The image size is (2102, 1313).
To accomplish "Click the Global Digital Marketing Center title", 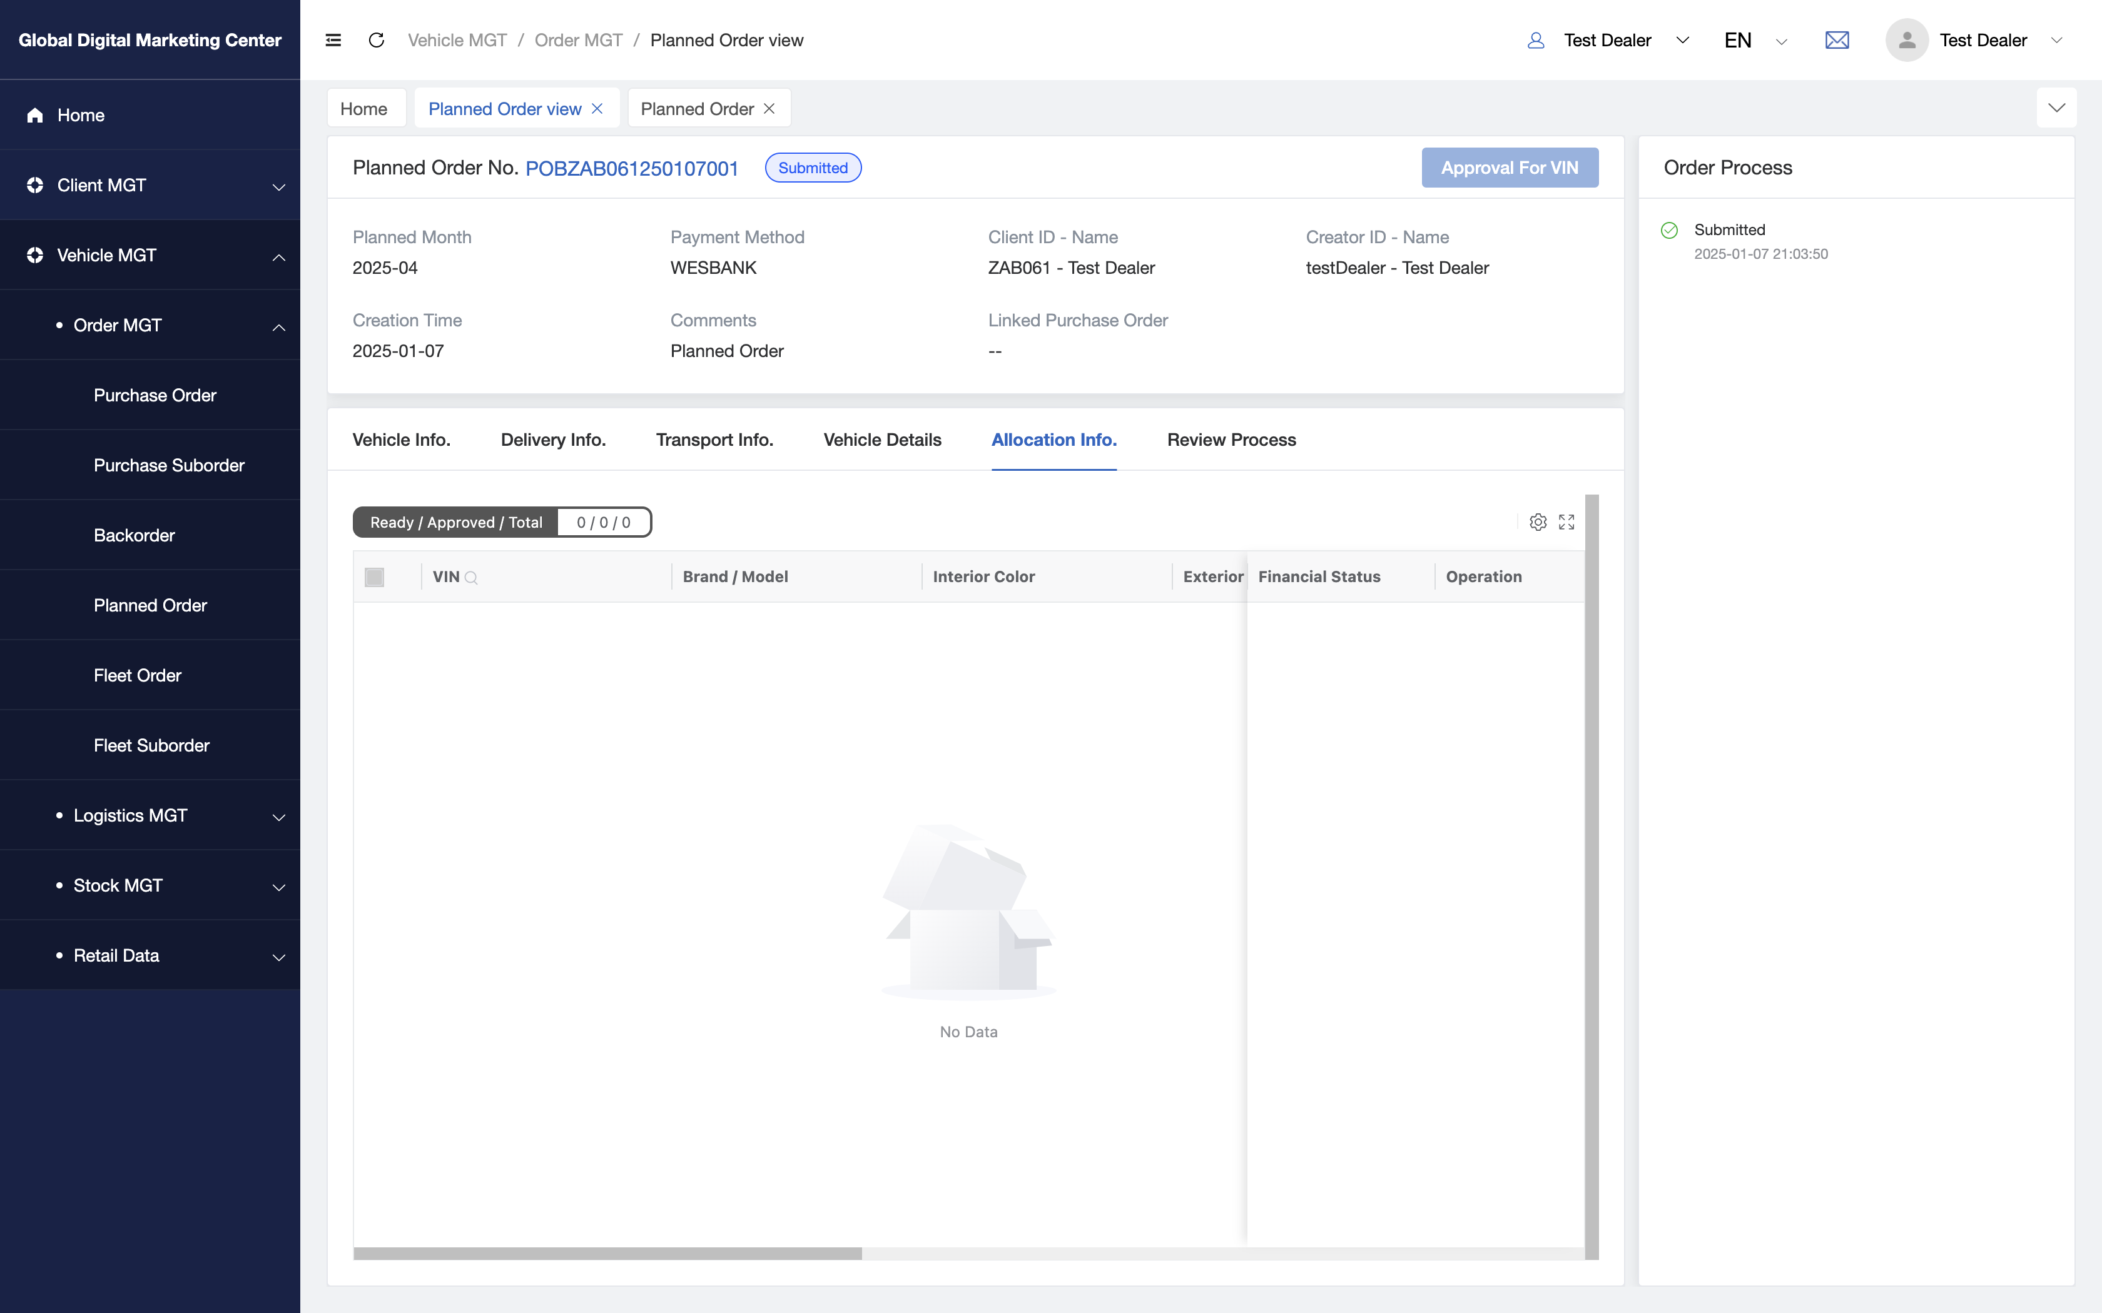I will point(150,40).
